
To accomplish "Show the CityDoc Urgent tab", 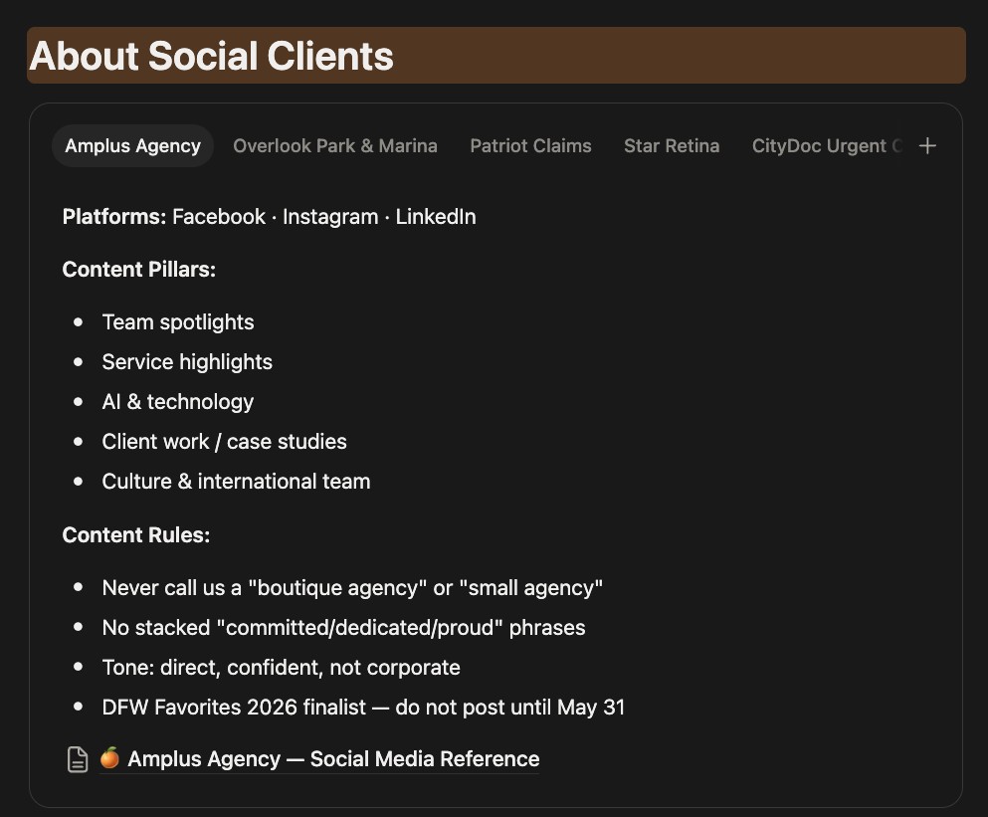I will [828, 146].
